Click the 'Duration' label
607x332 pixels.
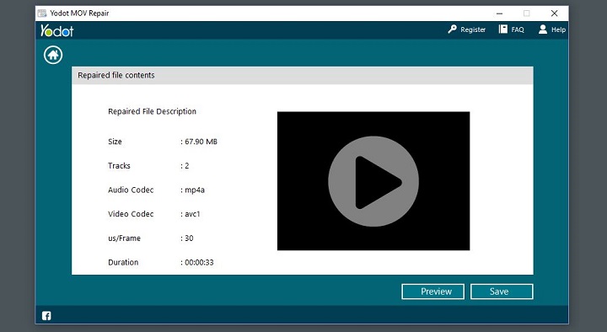[x=123, y=262]
